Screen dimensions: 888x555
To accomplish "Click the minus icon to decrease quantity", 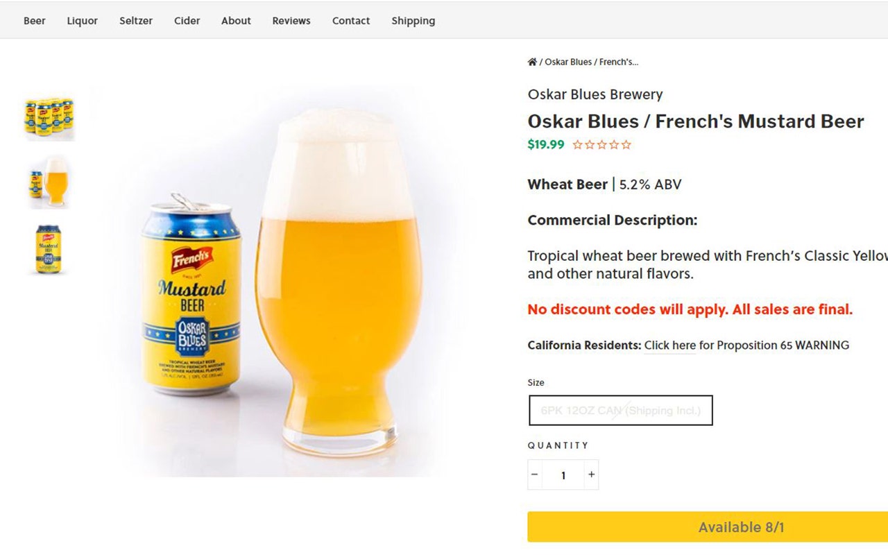I will point(534,475).
